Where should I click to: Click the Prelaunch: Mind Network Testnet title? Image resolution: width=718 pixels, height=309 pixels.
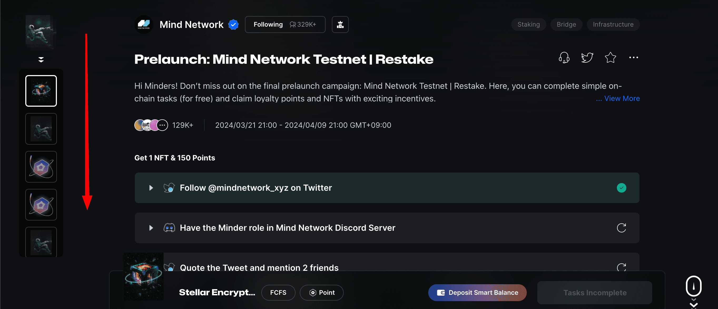point(284,59)
